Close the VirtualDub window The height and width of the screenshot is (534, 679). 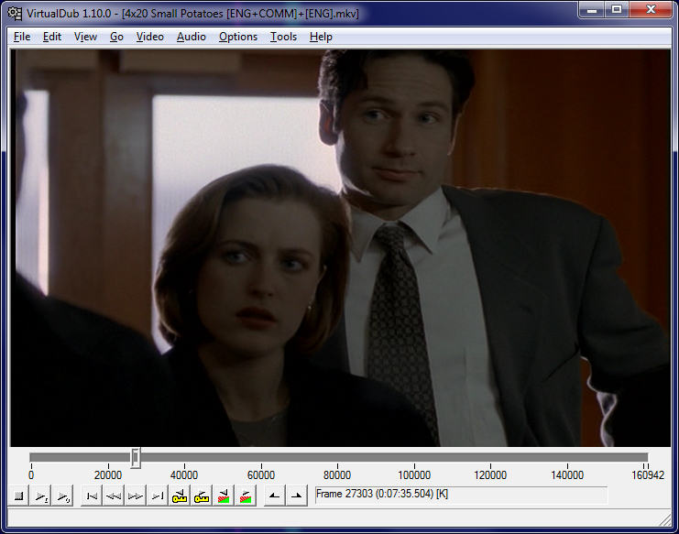pos(651,9)
